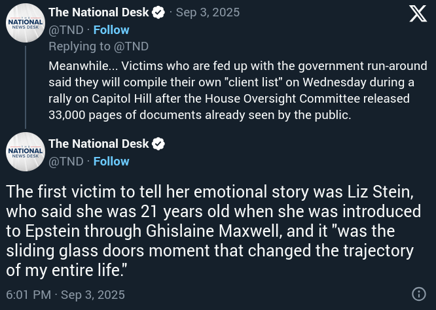This screenshot has height=310, width=436.
Task: Click the main tweet text mentioning Ghislaine Maxwell
Action: tap(216, 232)
